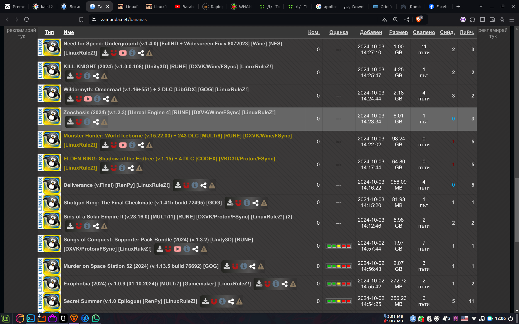Open WhatsApp from the taskbar

click(x=96, y=319)
